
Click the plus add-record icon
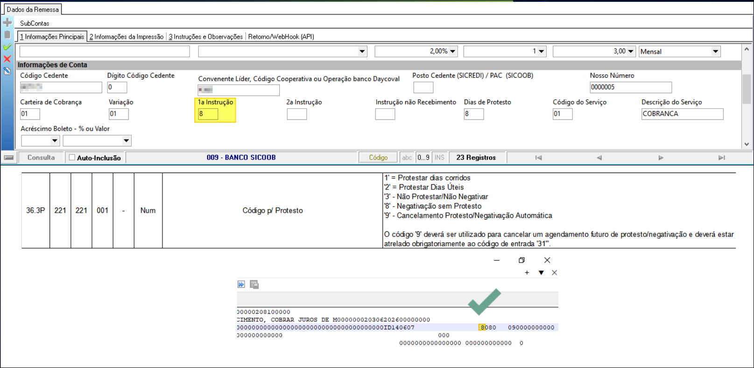7,22
